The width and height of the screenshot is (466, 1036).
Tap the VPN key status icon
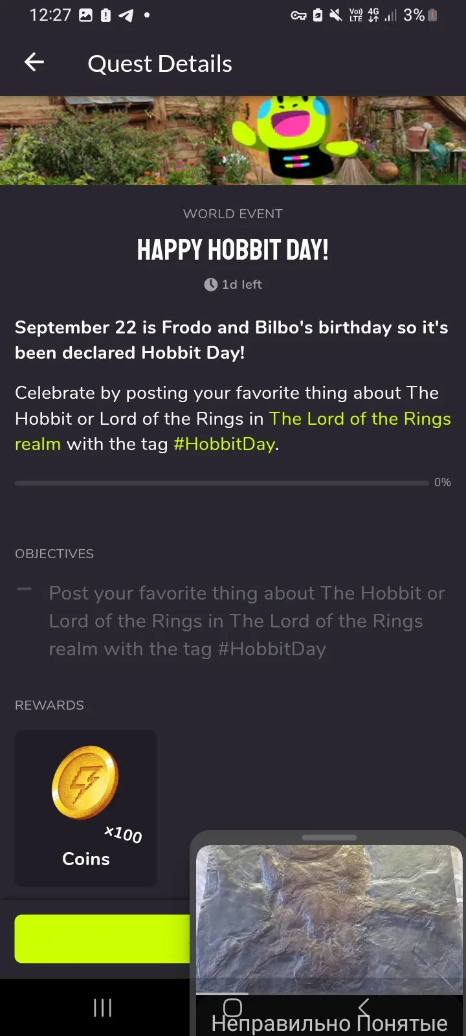tap(298, 15)
